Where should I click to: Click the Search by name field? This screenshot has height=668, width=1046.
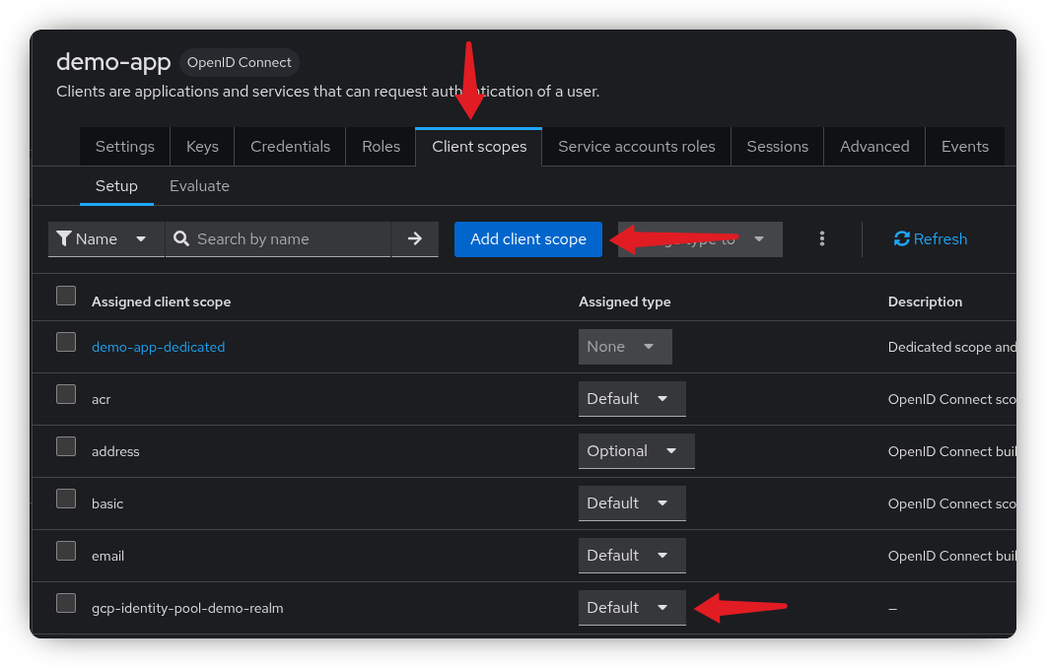286,238
